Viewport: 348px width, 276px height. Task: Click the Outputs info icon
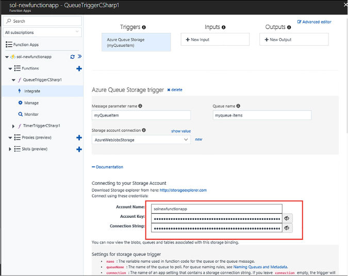(x=289, y=27)
